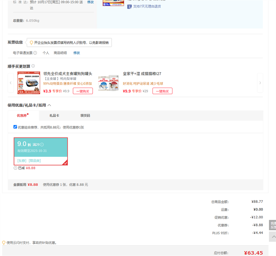Toggle the selected 9.0折 coupon card
This screenshot has width=276, height=256.
click(x=41, y=151)
